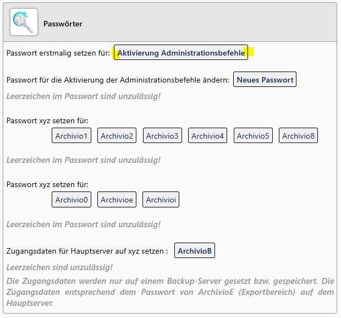The height and width of the screenshot is (318, 341).
Task: Set main server credentials via ArchivioB
Action: 194,251
